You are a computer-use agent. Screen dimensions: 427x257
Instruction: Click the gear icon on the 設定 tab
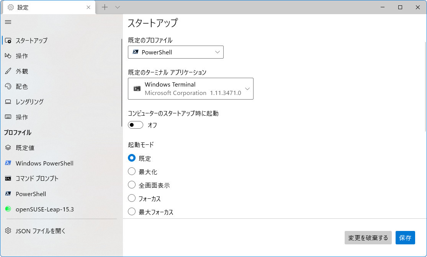tap(11, 7)
